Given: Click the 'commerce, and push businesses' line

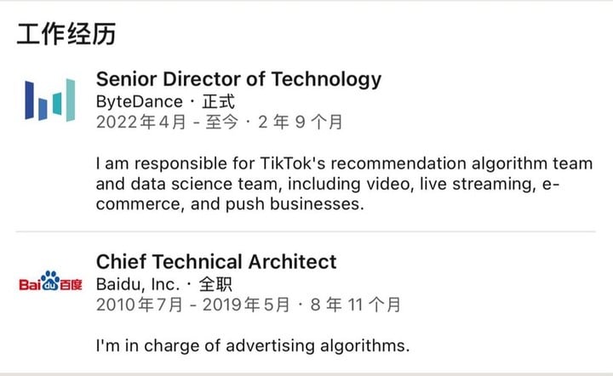Looking at the screenshot, I should click(x=230, y=204).
